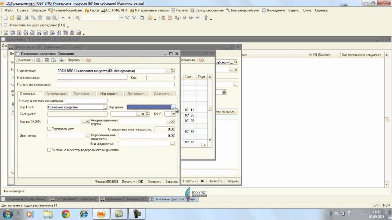The width and height of the screenshot is (392, 220).
Task: Click the Windows Start button
Action: point(8,214)
